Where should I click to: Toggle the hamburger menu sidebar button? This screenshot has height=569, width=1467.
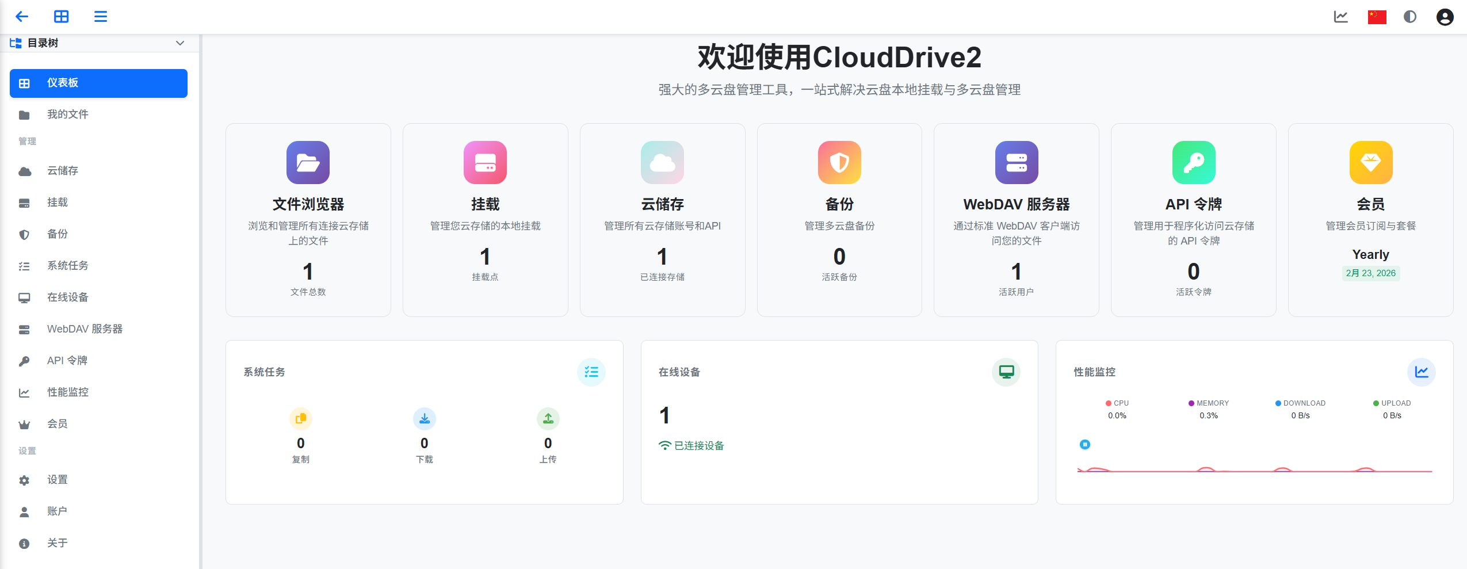(x=101, y=17)
